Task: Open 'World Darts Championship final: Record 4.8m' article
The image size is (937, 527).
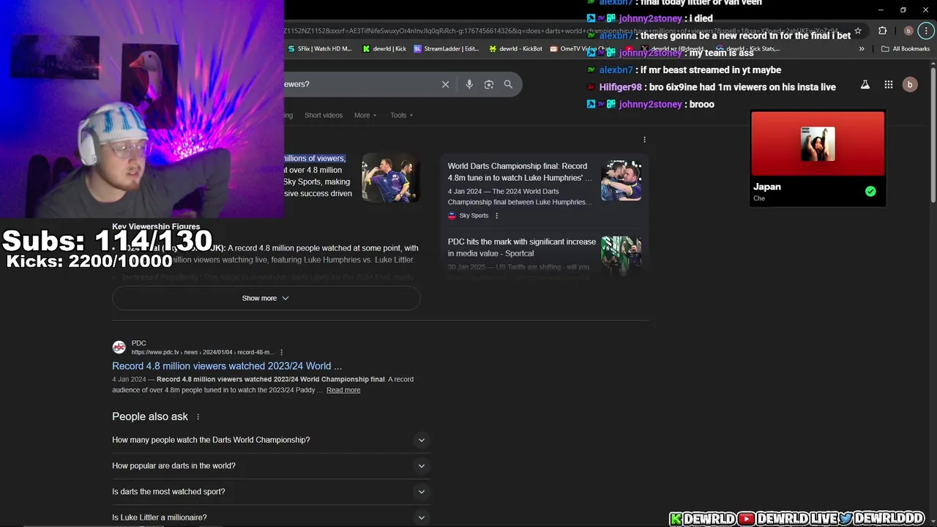Action: pos(520,172)
